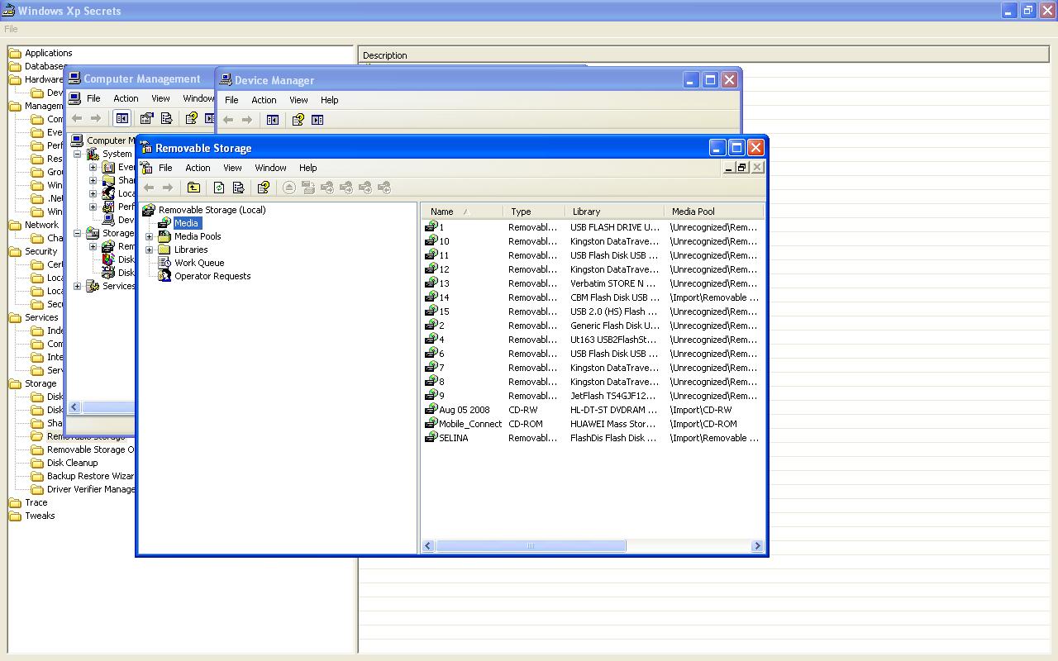Select the Operator Requests tree node

(x=212, y=276)
